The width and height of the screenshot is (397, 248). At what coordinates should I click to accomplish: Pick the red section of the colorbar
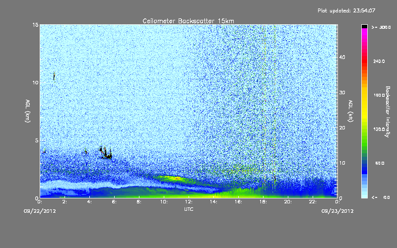tap(364, 61)
